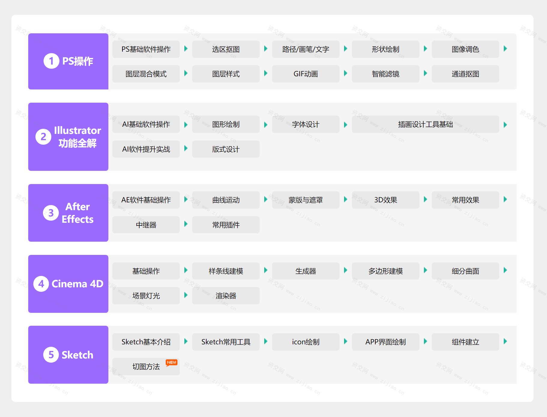Image resolution: width=547 pixels, height=417 pixels.
Task: Open the 选区抠图 topic
Action: pyautogui.click(x=226, y=49)
